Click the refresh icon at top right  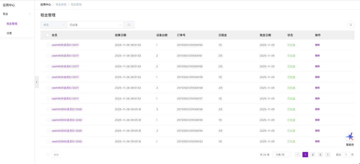pos(350,25)
